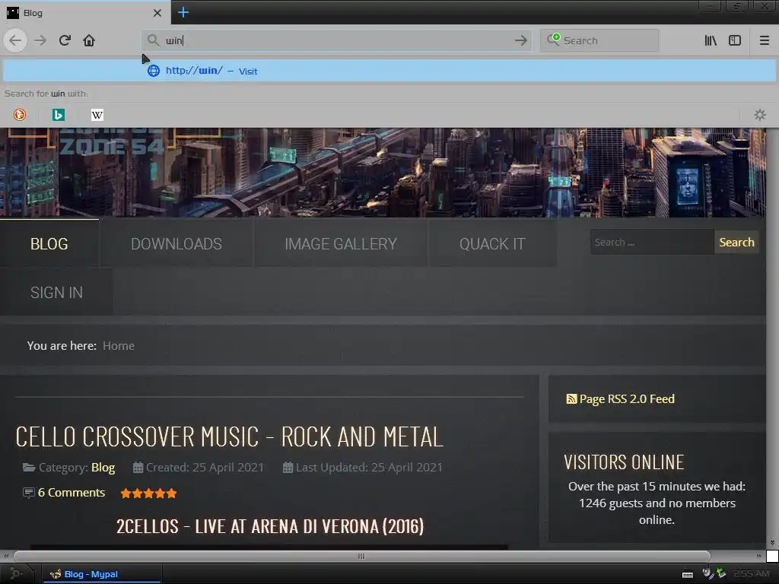The width and height of the screenshot is (779, 584).
Task: Open the hamburger application menu
Action: (764, 40)
